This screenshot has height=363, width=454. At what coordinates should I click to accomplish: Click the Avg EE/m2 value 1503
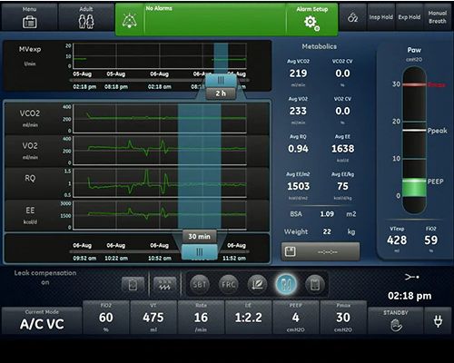pyautogui.click(x=298, y=186)
